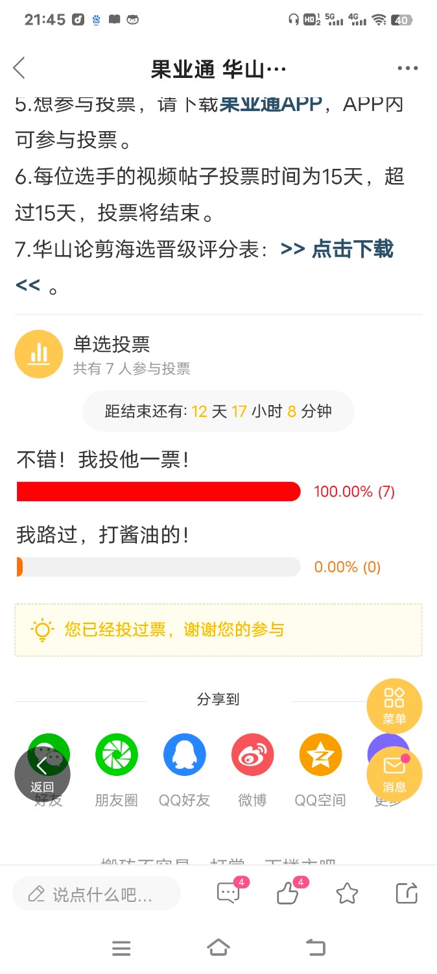Tap the floating 返回 back button
Screen dimensions: 437x974
[x=42, y=774]
